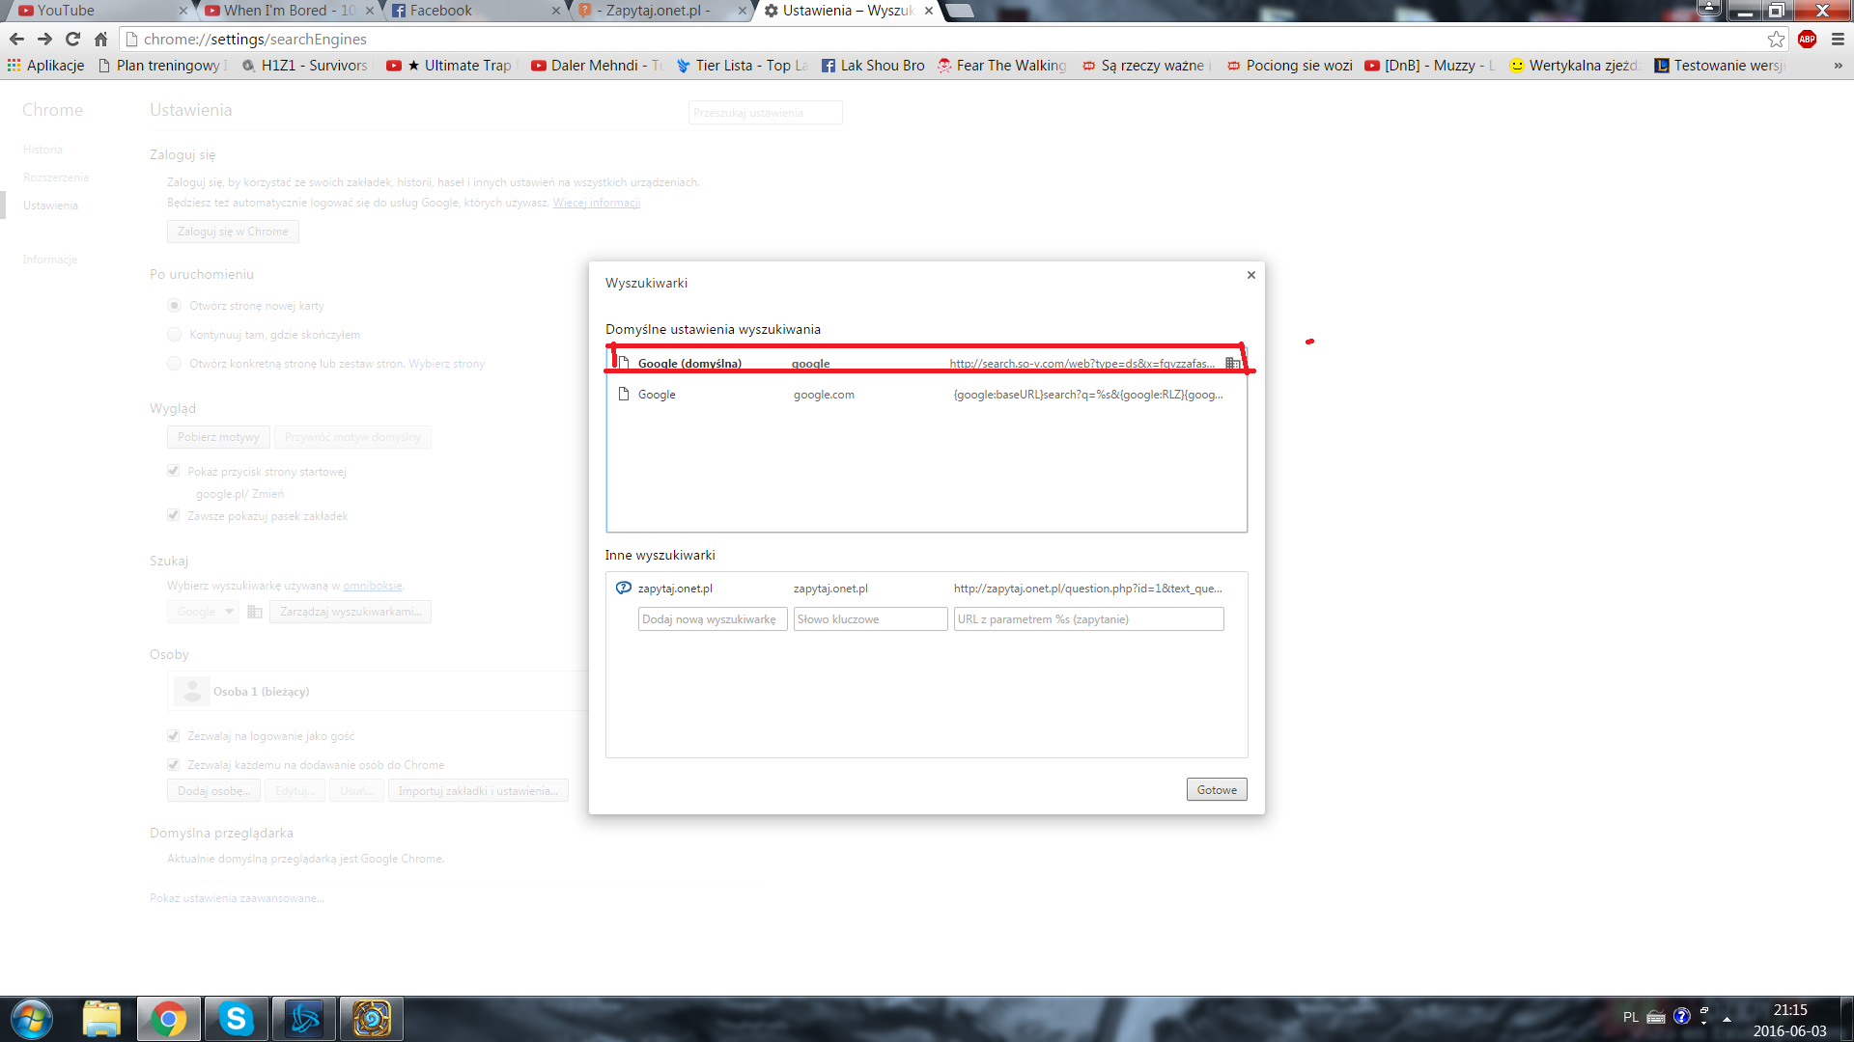Bookmark page with the star icon
Screen dimensions: 1854x1042
(x=1776, y=40)
